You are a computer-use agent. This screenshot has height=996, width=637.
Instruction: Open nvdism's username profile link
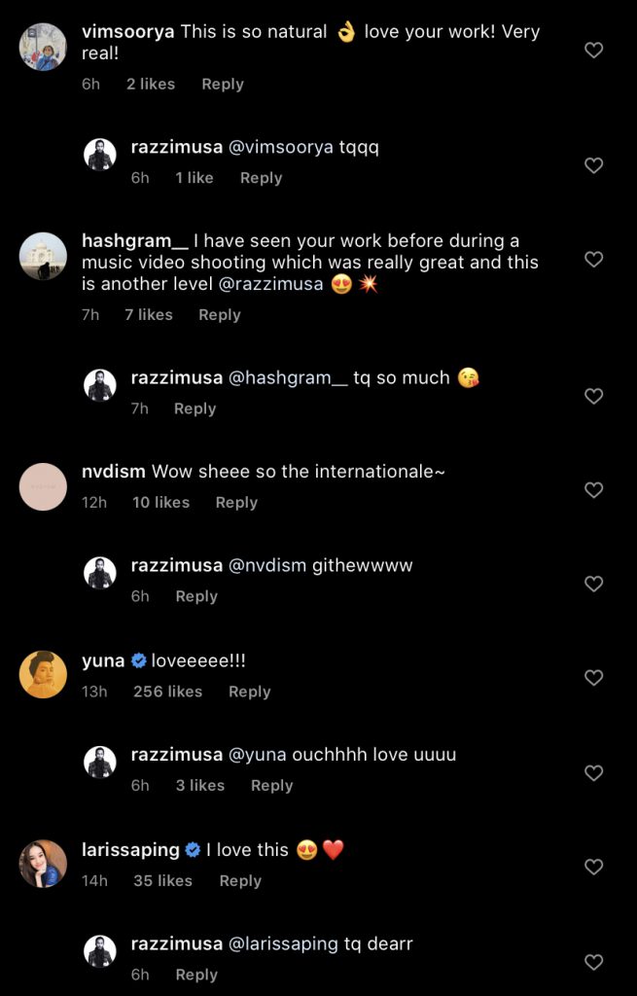pos(114,472)
